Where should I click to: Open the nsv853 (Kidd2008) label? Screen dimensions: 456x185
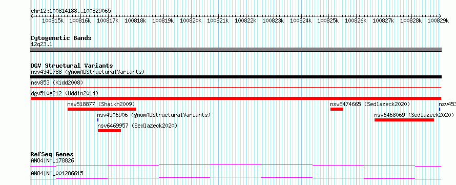tap(57, 83)
